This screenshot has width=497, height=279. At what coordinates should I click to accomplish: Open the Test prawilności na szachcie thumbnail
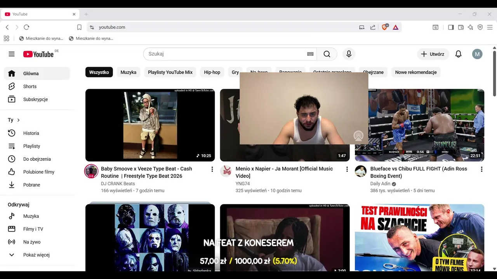point(419,238)
